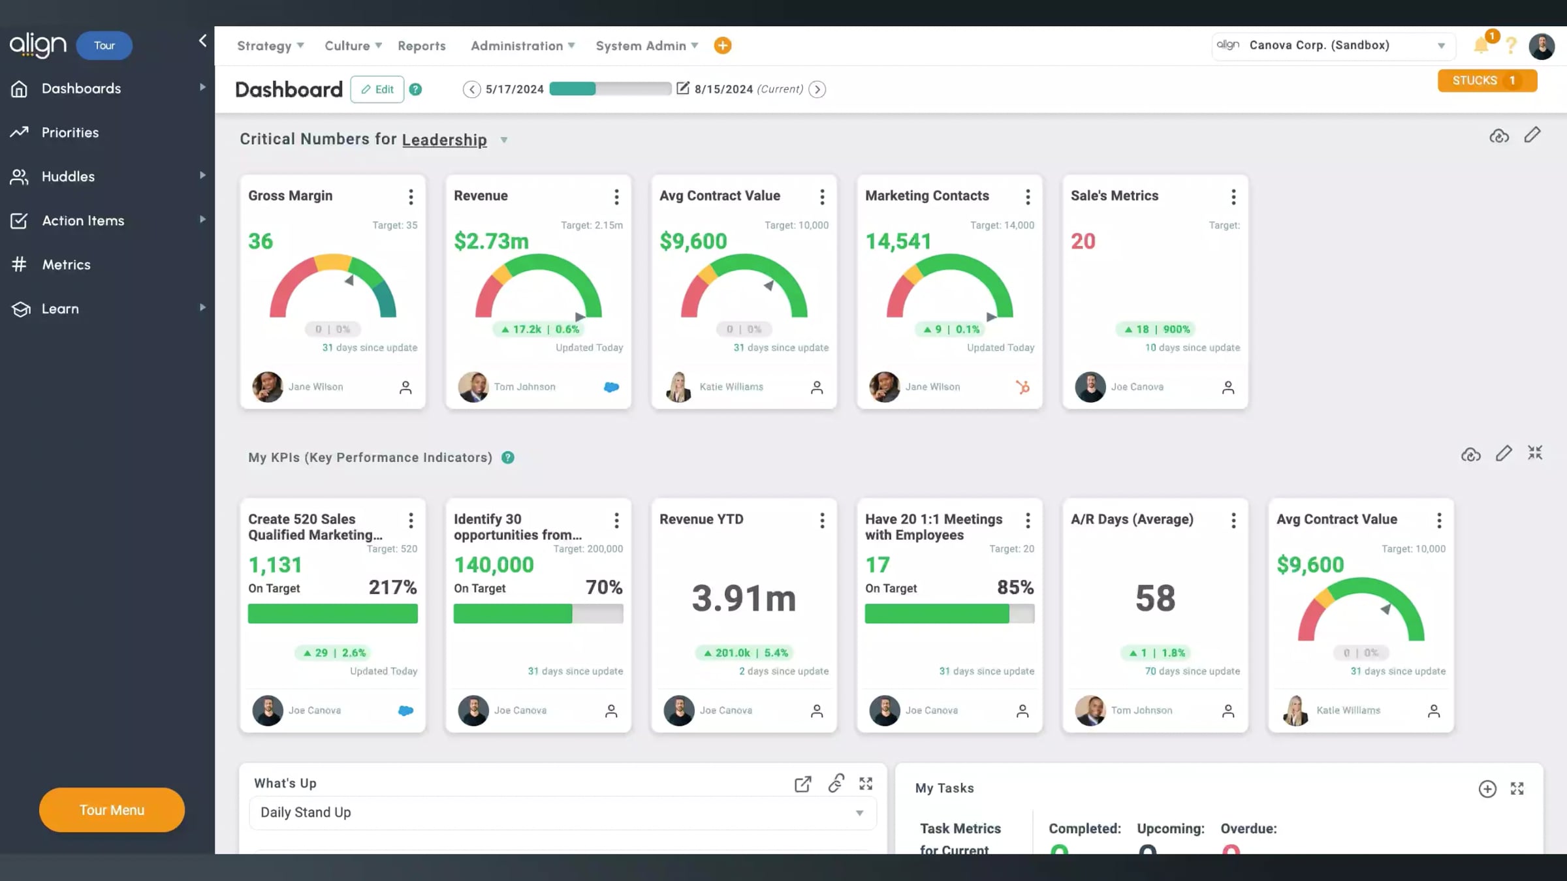The height and width of the screenshot is (881, 1567).
Task: Select Reports in the top navigation
Action: [x=422, y=46]
